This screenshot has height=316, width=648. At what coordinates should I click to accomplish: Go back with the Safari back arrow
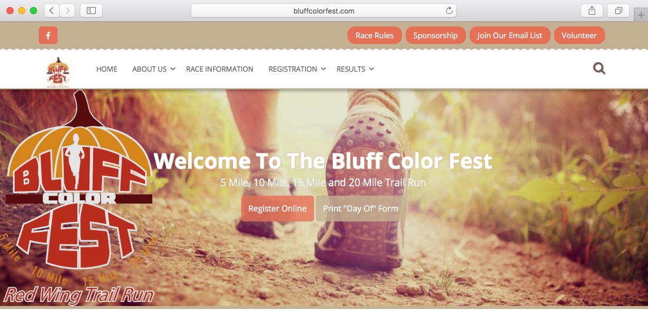tap(52, 11)
